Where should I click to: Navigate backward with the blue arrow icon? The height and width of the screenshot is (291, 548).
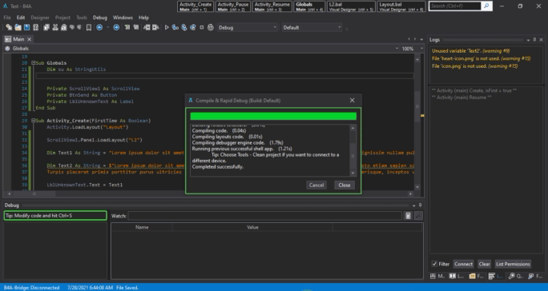pyautogui.click(x=99, y=27)
